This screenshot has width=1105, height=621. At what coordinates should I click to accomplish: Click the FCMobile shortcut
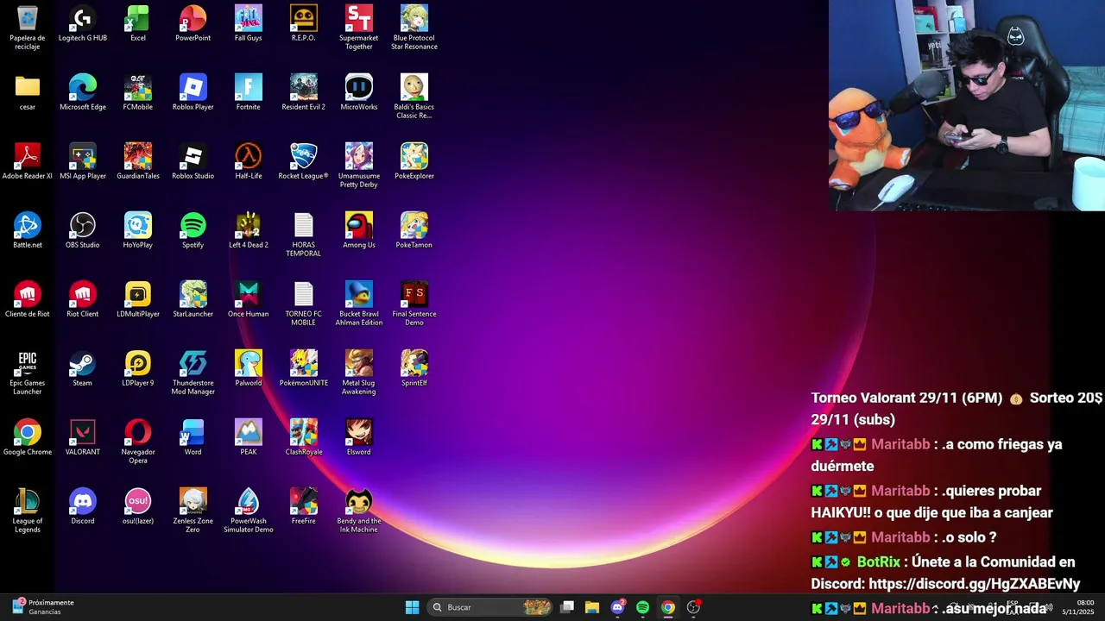click(138, 92)
